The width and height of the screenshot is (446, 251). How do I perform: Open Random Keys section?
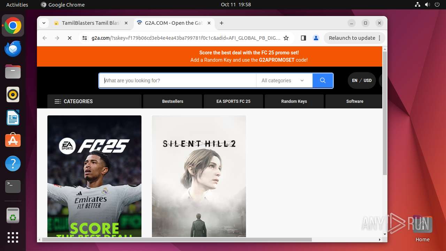coord(294,101)
